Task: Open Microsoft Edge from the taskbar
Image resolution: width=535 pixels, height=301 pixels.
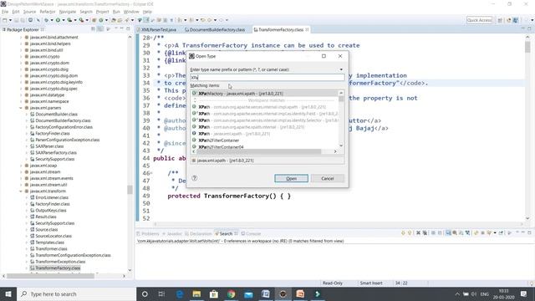Action: click(x=180, y=293)
